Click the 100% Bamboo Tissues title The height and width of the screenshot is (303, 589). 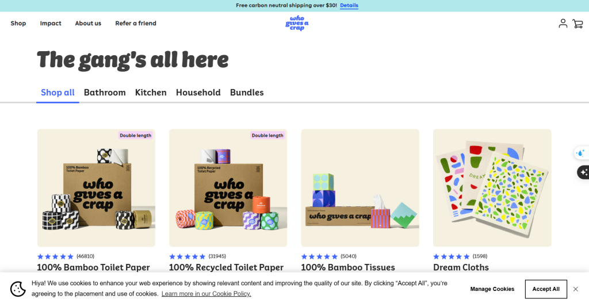click(348, 267)
